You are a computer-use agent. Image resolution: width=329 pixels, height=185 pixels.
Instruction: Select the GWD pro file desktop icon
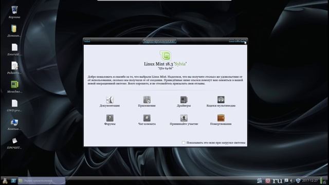[x=14, y=103]
